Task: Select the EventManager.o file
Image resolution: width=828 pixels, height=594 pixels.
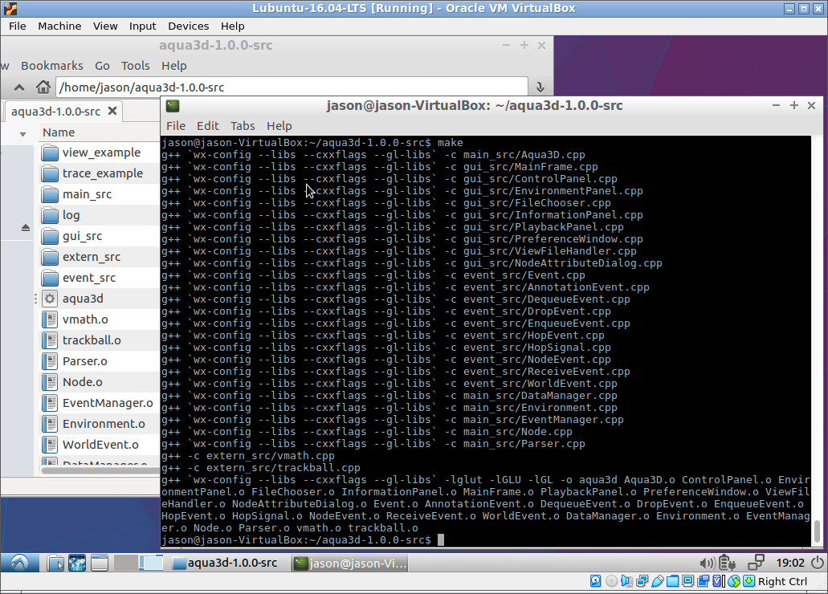Action: [x=100, y=403]
